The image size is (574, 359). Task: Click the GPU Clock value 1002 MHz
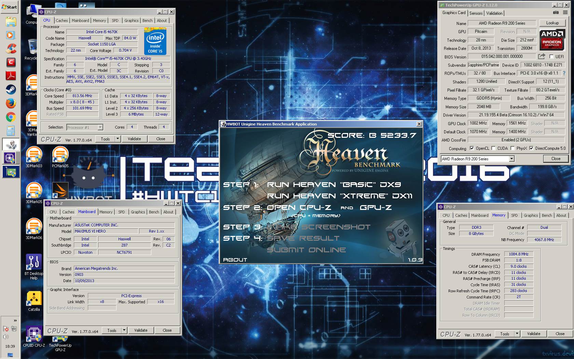coord(478,123)
